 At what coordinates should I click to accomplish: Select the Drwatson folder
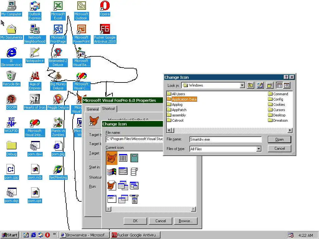point(278,120)
